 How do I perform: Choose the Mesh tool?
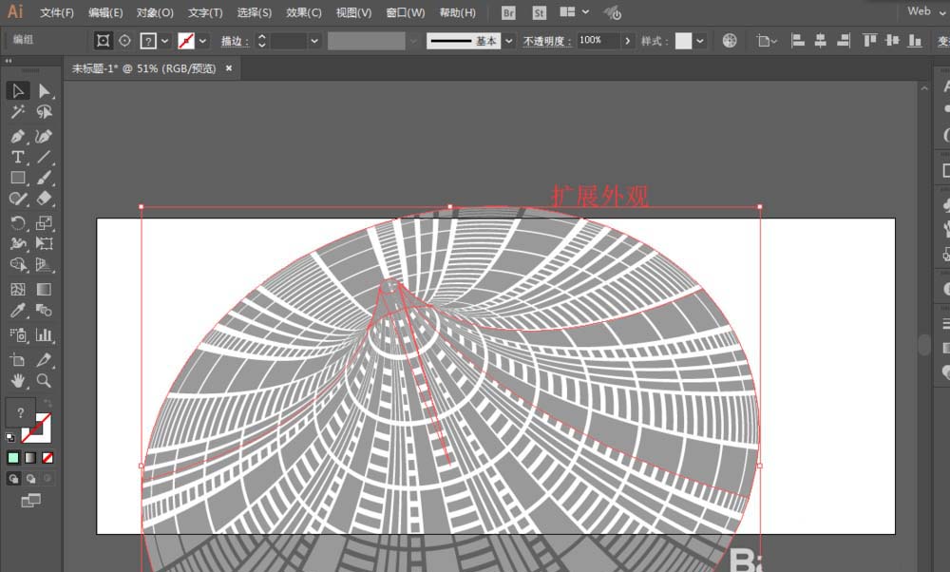pyautogui.click(x=17, y=289)
